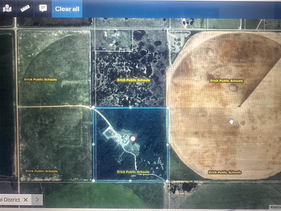The image size is (281, 211).
Task: Click the Erick Public Schools label on the upper brown crop circle
Action: tap(227, 81)
